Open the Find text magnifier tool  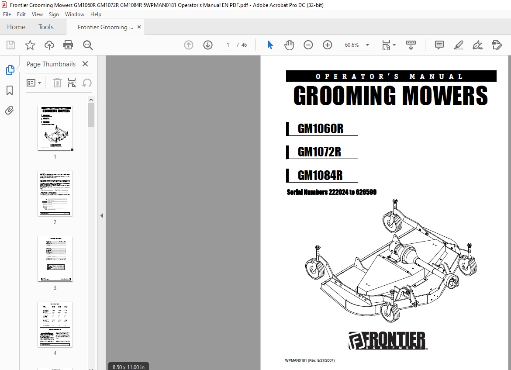(x=88, y=45)
